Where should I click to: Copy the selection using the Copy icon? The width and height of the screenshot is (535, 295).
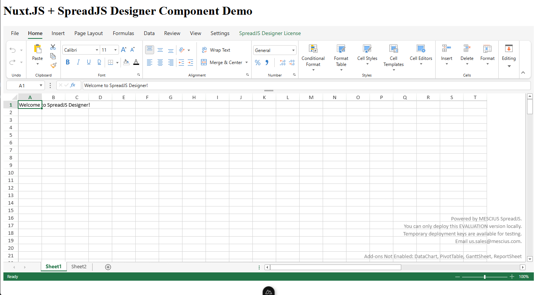coord(53,56)
